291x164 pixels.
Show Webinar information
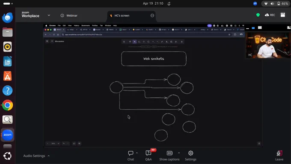pos(62,15)
